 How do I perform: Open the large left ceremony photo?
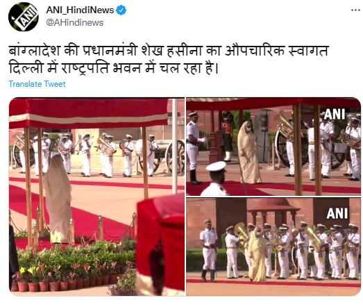tap(96, 197)
